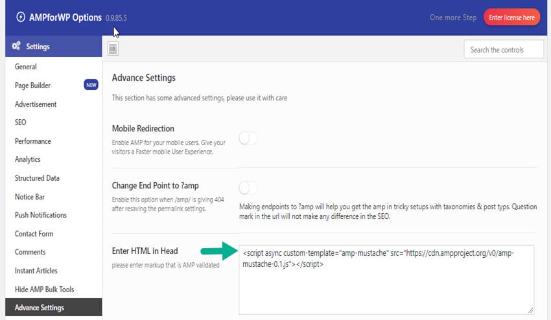Click the Mobile Redirection label
Image resolution: width=551 pixels, height=320 pixels.
click(x=143, y=128)
